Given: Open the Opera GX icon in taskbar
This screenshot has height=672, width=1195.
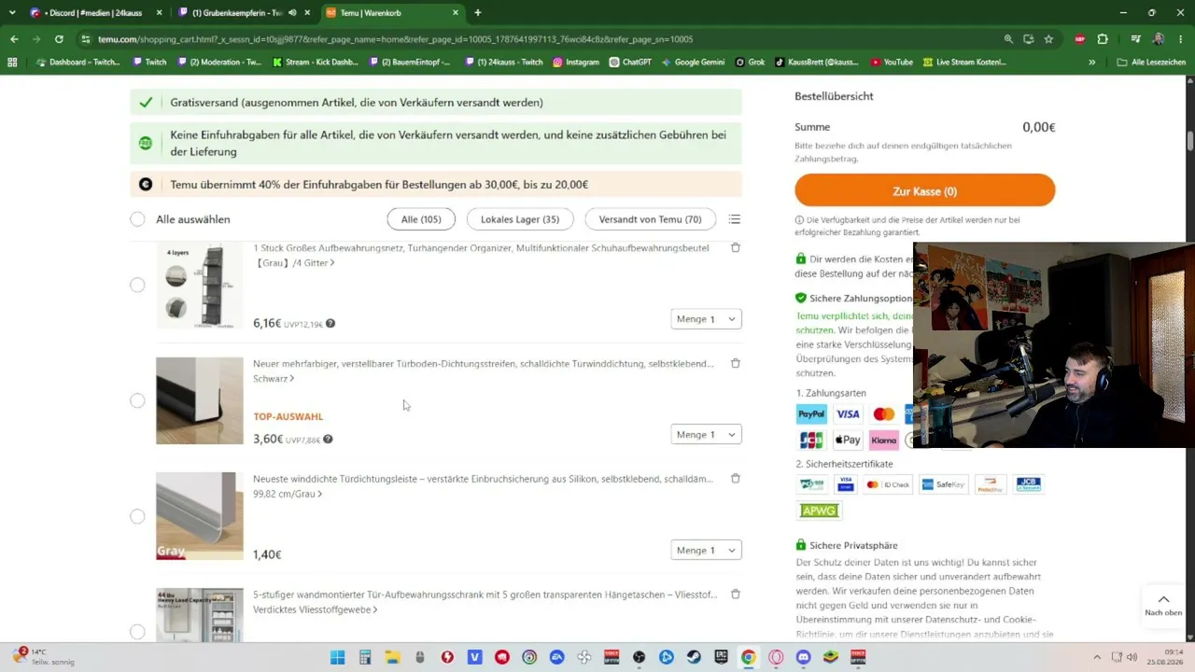Looking at the screenshot, I should [x=776, y=657].
